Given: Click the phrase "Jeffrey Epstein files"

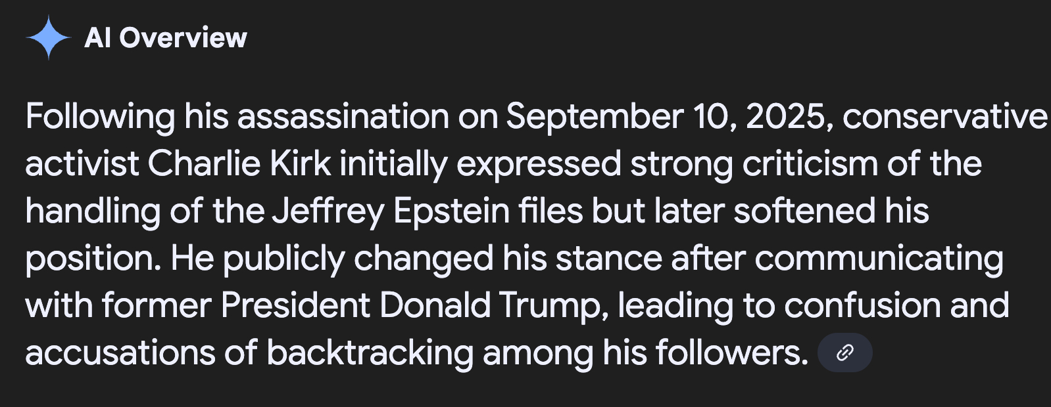Looking at the screenshot, I should point(428,211).
